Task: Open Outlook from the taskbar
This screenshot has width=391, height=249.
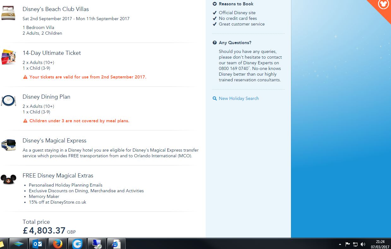Action: pos(38,244)
